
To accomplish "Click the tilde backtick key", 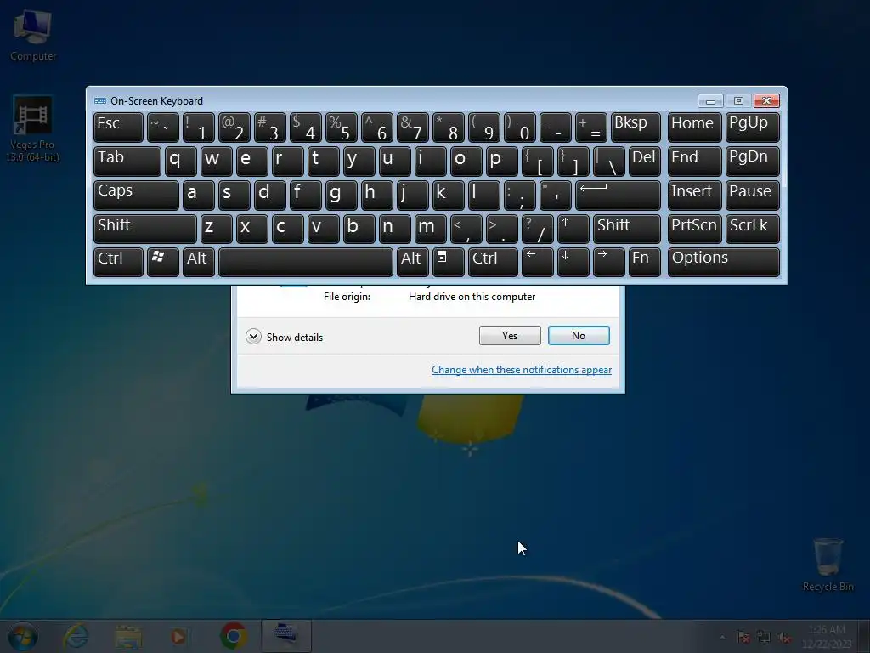I will pyautogui.click(x=162, y=128).
